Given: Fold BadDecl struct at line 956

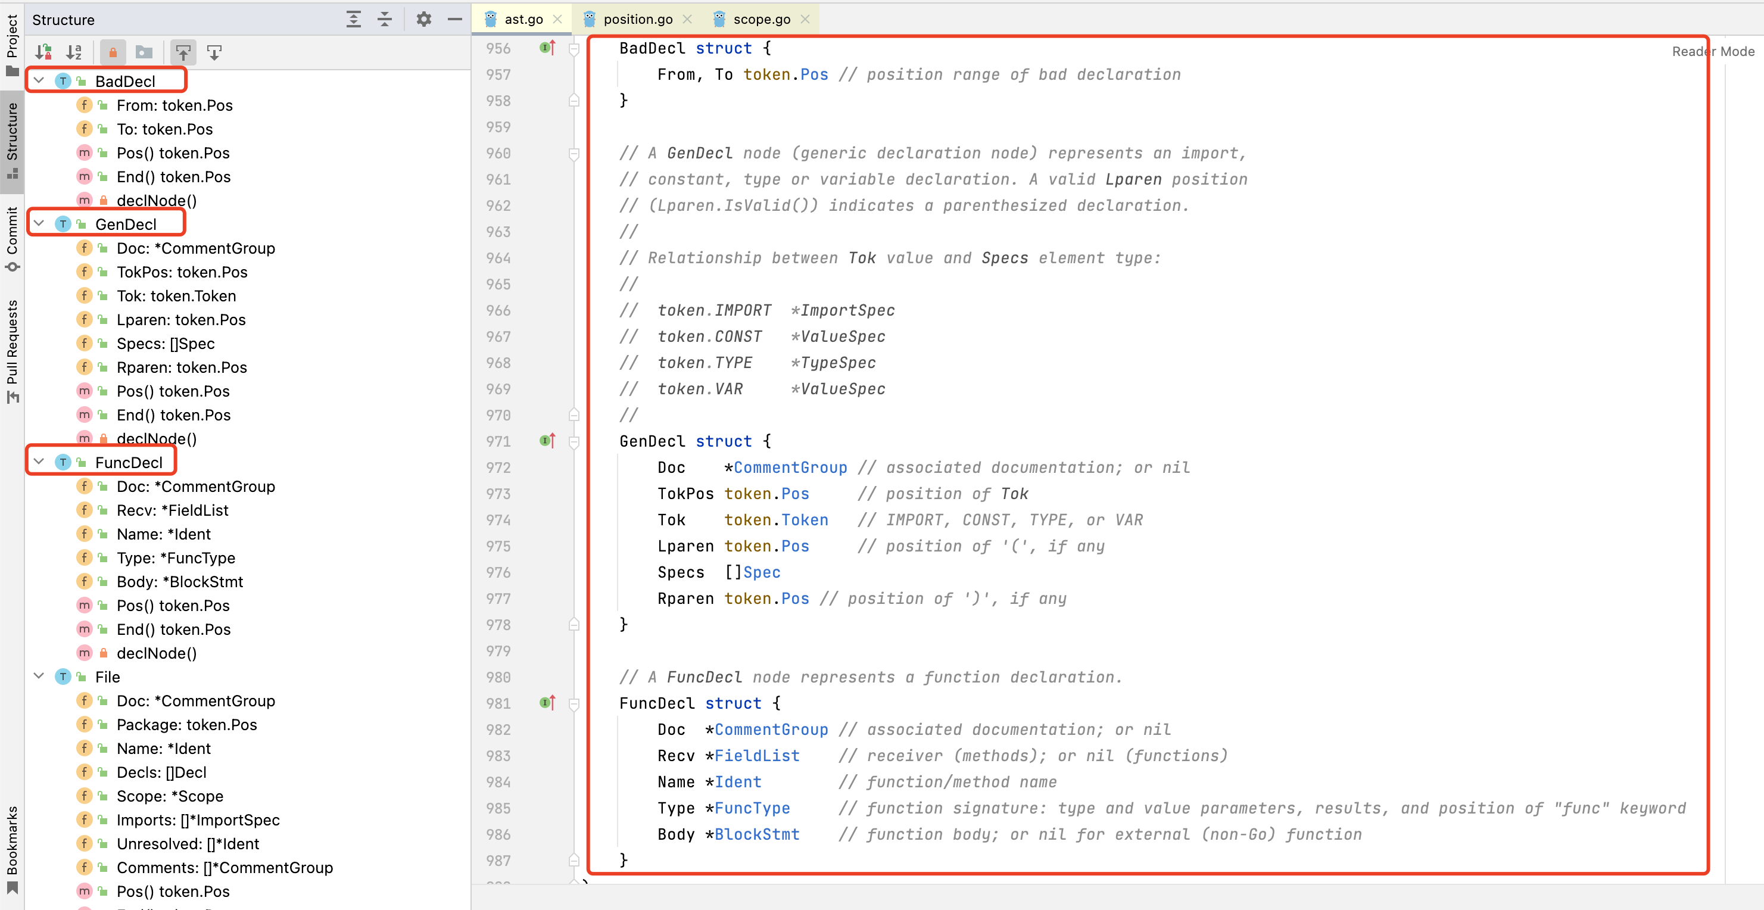Looking at the screenshot, I should click(x=574, y=49).
